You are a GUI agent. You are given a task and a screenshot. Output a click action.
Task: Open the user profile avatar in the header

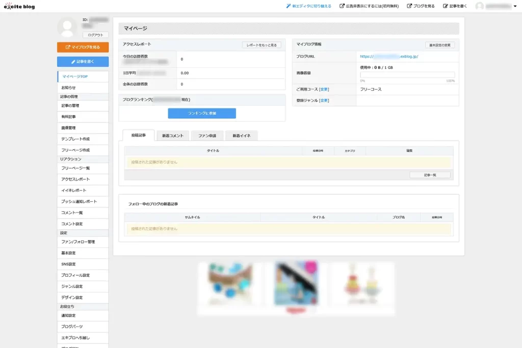click(479, 6)
